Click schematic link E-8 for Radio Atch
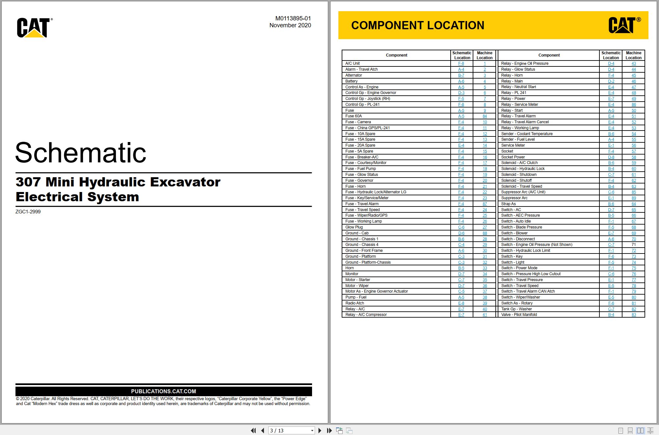Image resolution: width=659 pixels, height=435 pixels. point(461,303)
